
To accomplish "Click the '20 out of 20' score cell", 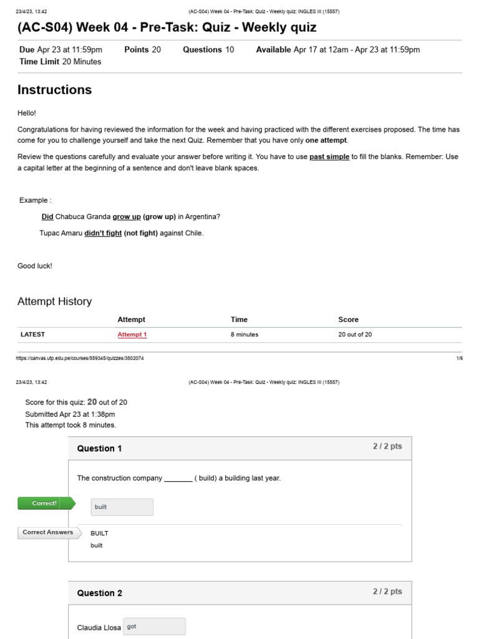I will pyautogui.click(x=355, y=334).
